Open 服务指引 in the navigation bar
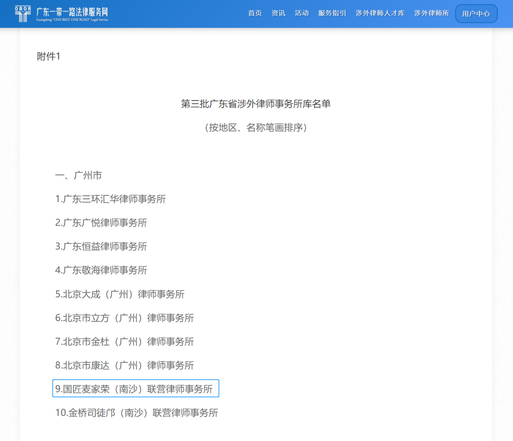 [332, 13]
